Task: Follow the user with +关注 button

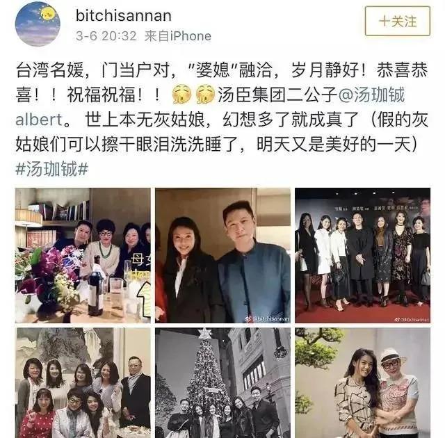Action: 397,22
